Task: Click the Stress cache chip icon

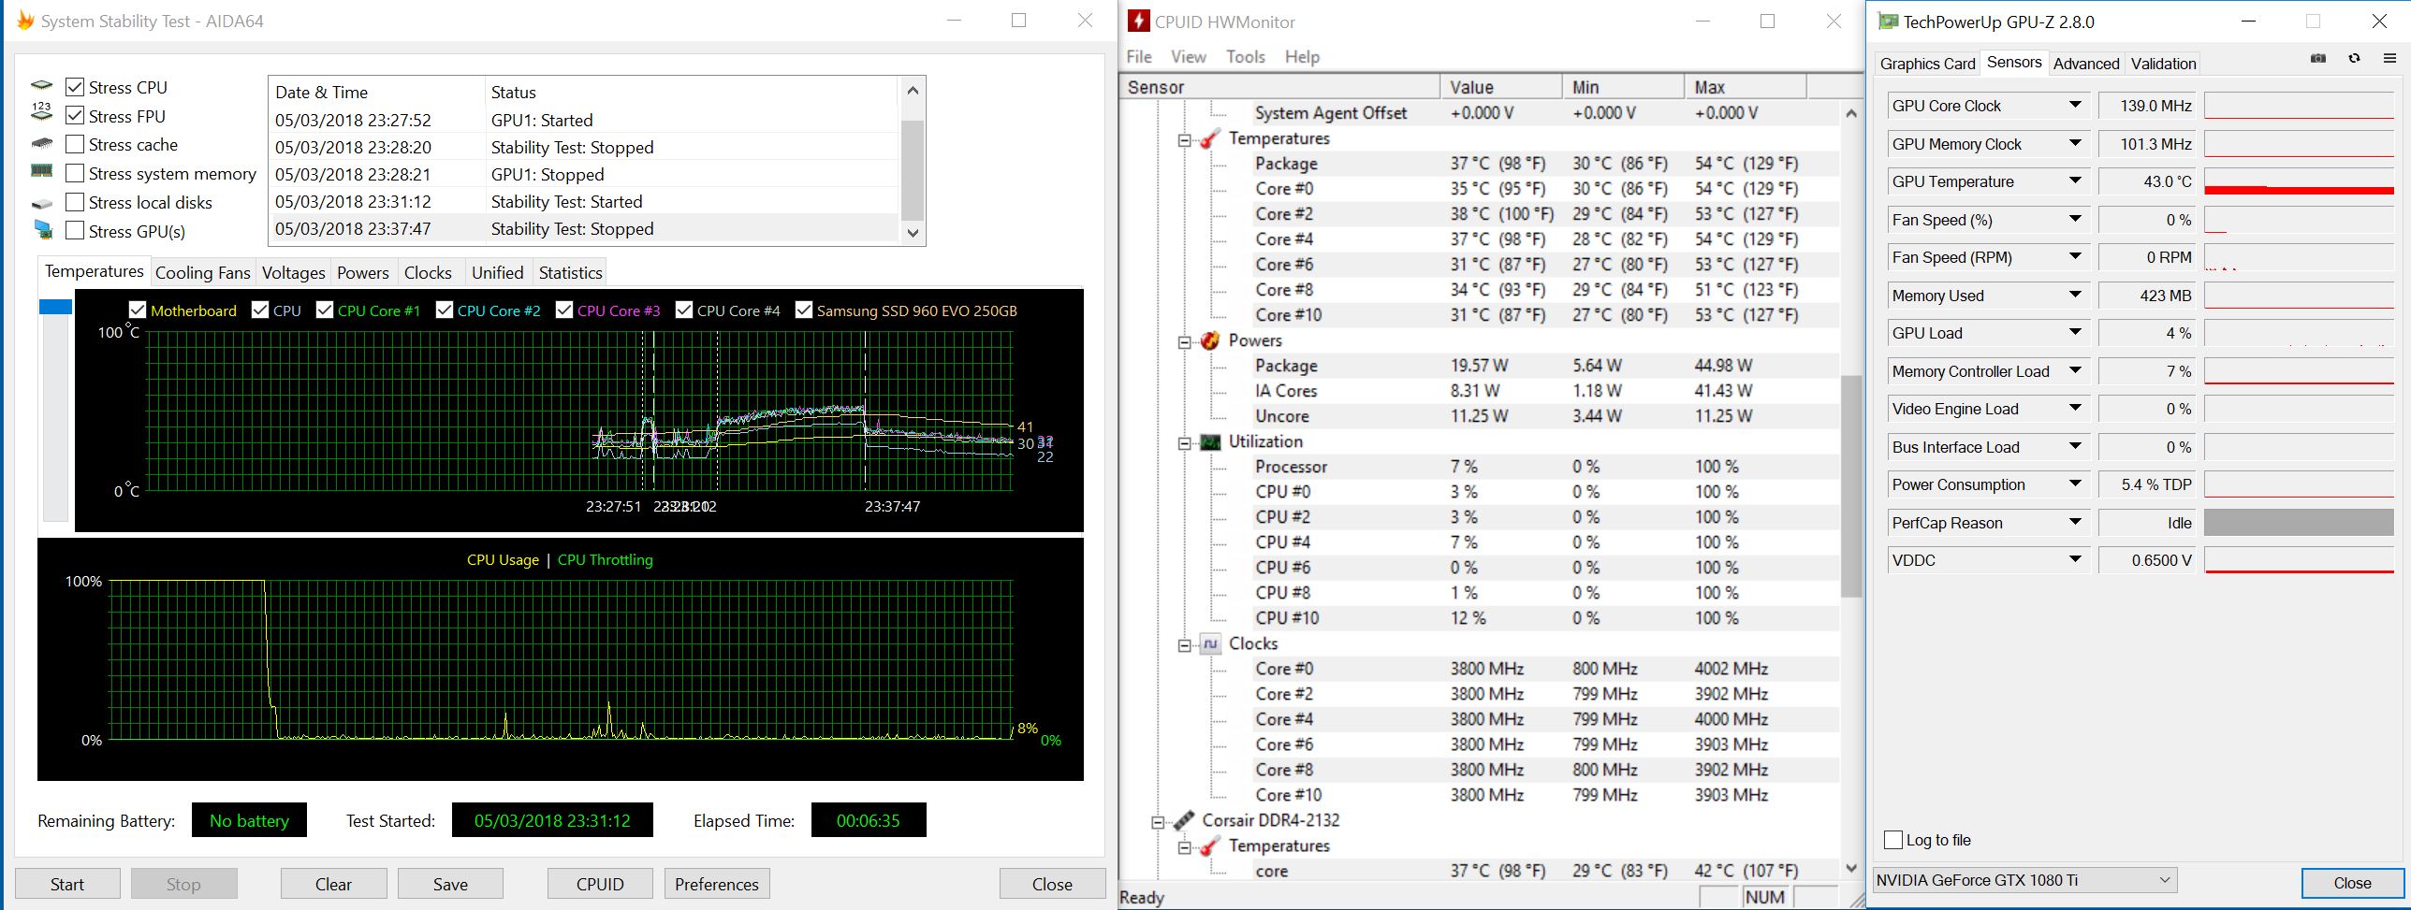Action: pyautogui.click(x=41, y=144)
